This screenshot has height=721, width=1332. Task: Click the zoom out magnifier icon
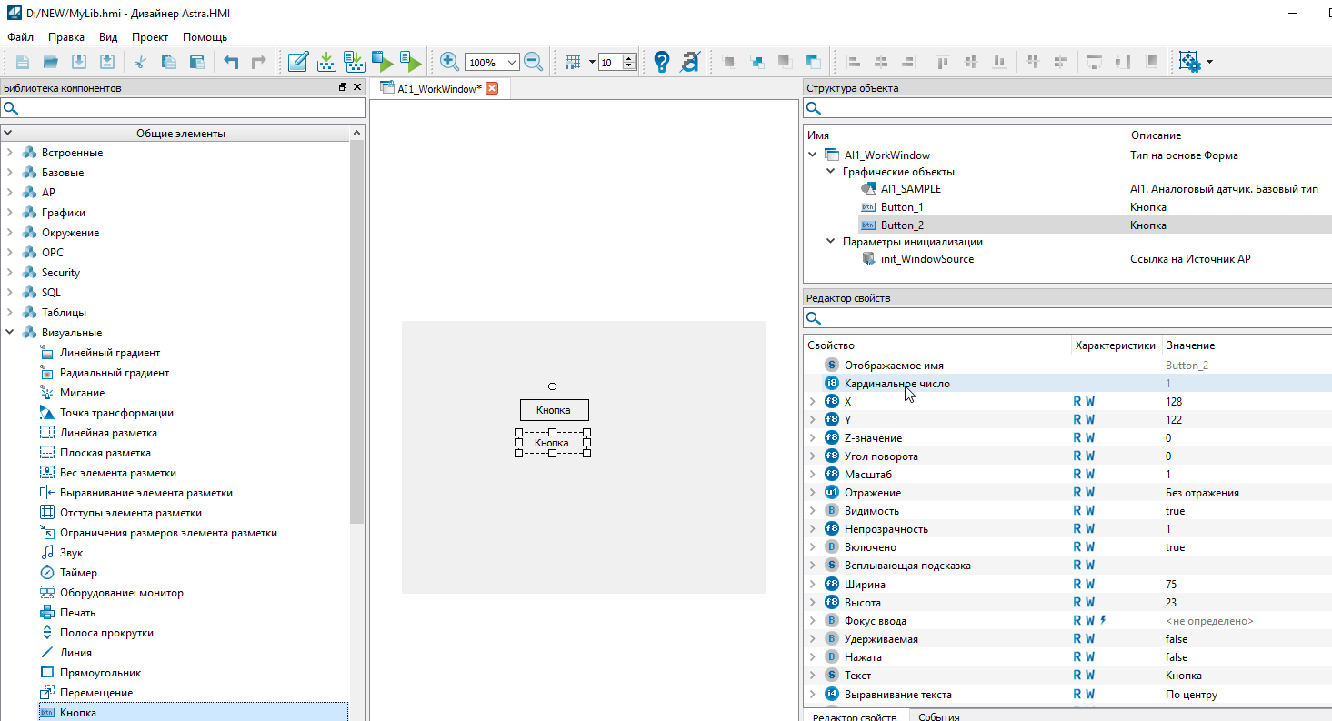(x=534, y=62)
